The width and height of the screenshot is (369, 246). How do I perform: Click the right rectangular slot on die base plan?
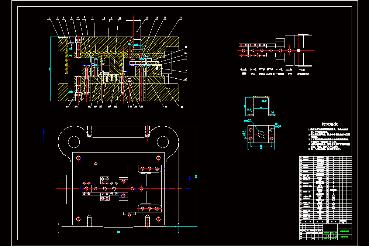pyautogui.click(x=174, y=189)
